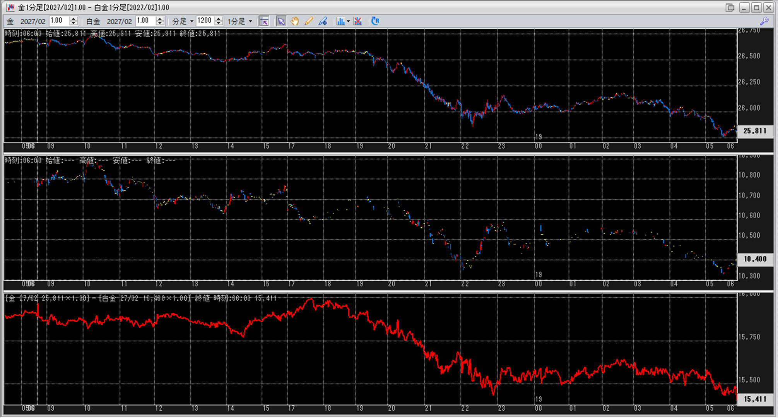Screen dimensions: 778x418
Task: Click the blue refresh reload icon
Action: [x=375, y=21]
